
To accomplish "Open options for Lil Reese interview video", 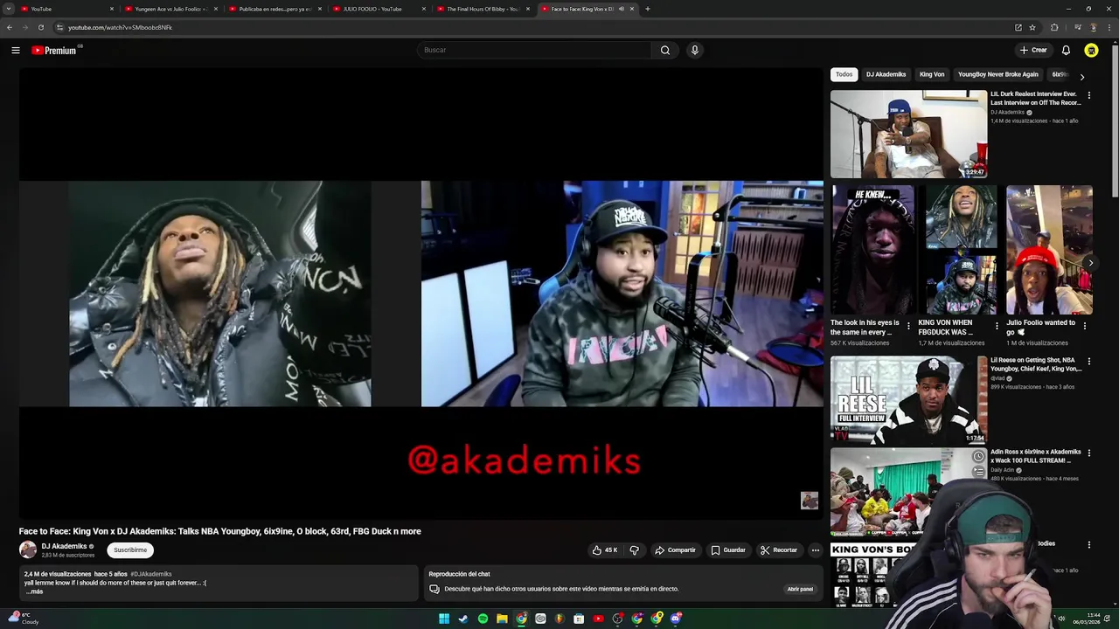I will (1088, 361).
